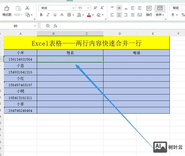Select column A header
This screenshot has height=156, width=185.
tap(21, 34)
